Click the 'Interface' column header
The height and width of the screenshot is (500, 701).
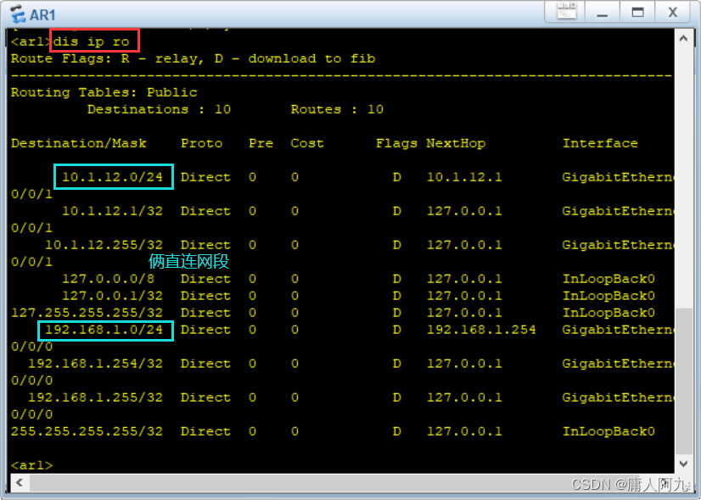600,143
